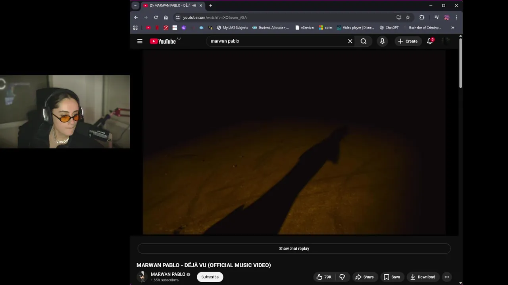
Task: Open tab search dropdown arrow
Action: (135, 6)
